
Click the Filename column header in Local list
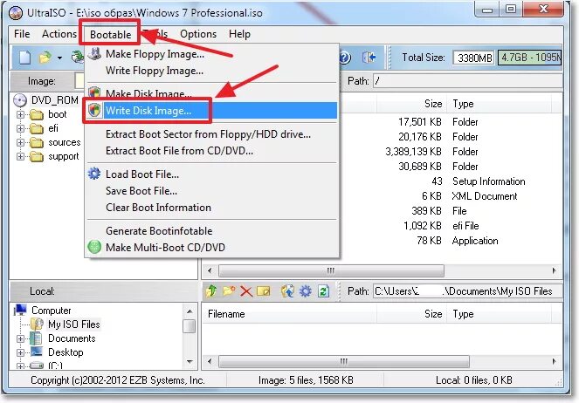point(290,314)
